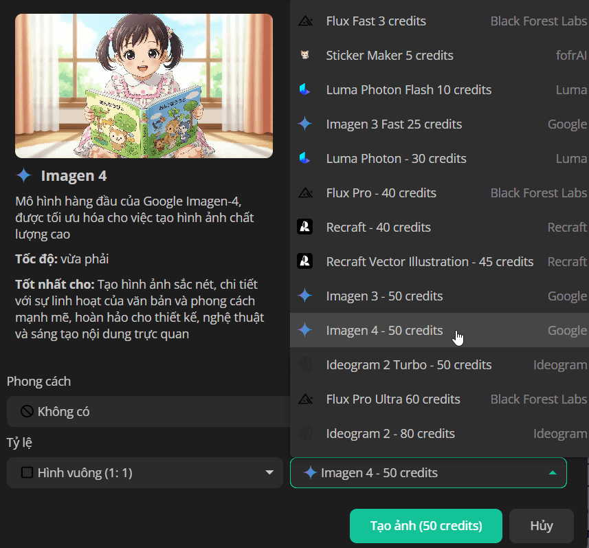Select Imagen 3 Fast 25 credits
This screenshot has height=548, width=589.
point(439,124)
